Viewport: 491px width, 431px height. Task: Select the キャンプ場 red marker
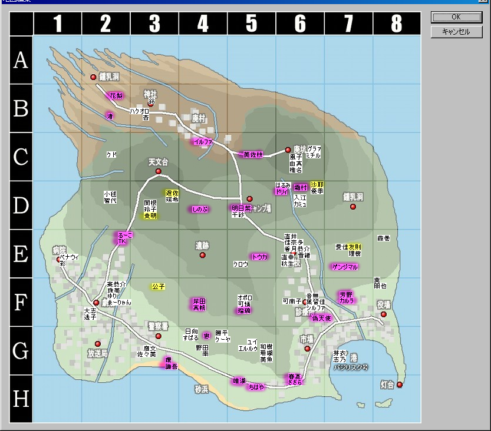click(x=249, y=199)
